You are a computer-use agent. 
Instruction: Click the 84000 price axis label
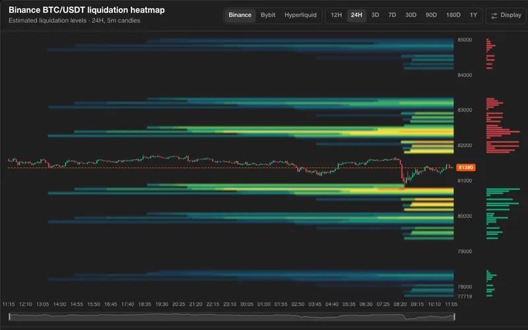coord(465,75)
